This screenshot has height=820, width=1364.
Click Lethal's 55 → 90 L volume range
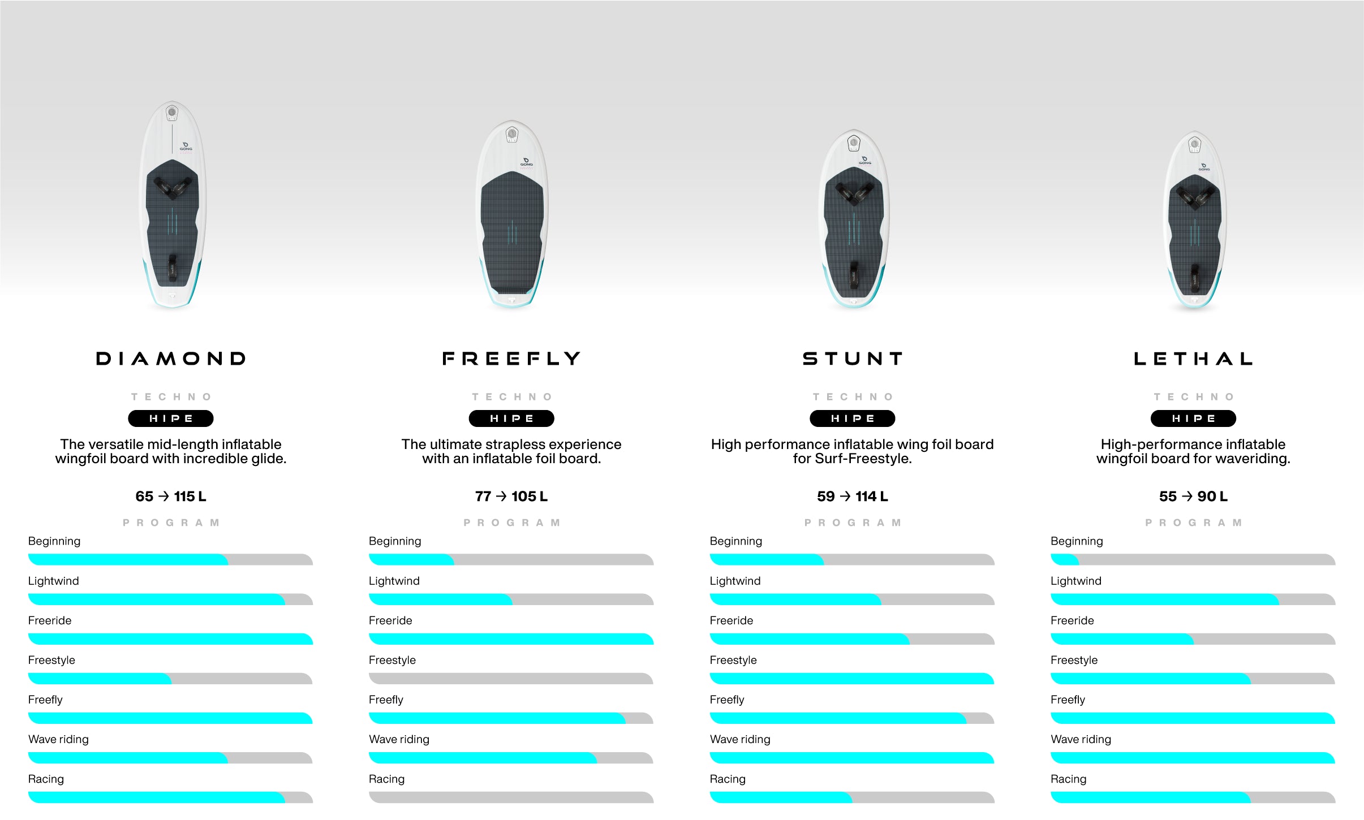(1193, 497)
